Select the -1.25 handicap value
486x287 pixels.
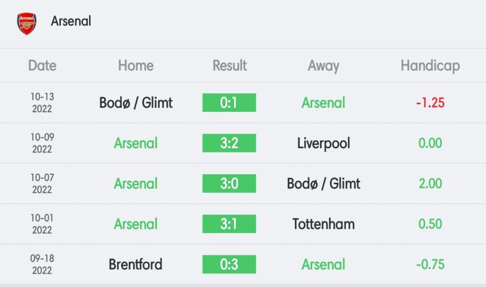430,103
